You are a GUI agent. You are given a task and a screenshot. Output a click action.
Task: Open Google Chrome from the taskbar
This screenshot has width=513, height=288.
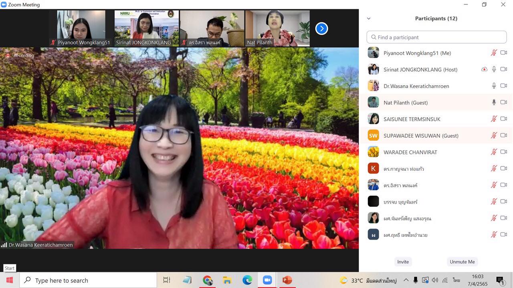(x=208, y=280)
